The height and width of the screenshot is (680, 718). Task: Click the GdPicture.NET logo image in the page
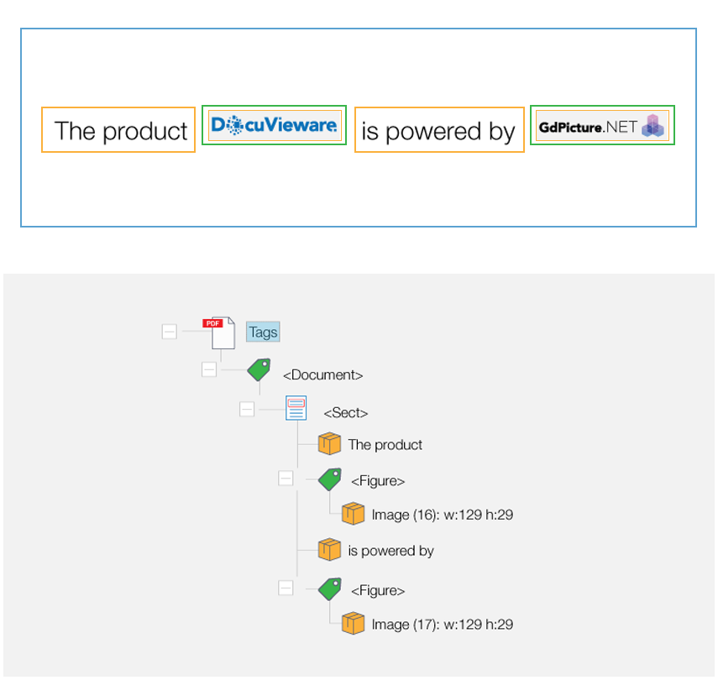[x=602, y=125]
